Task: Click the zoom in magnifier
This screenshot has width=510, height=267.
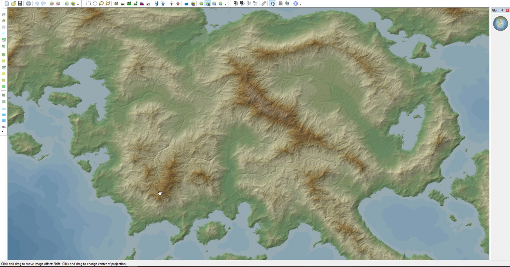Action: coord(236,3)
